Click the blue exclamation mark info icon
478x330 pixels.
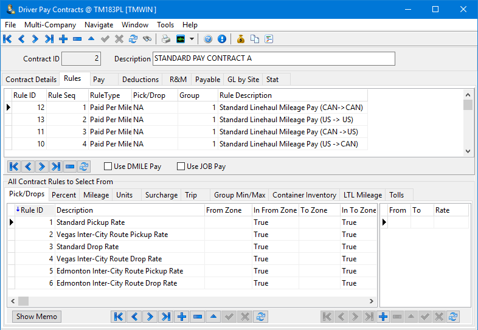click(x=221, y=39)
